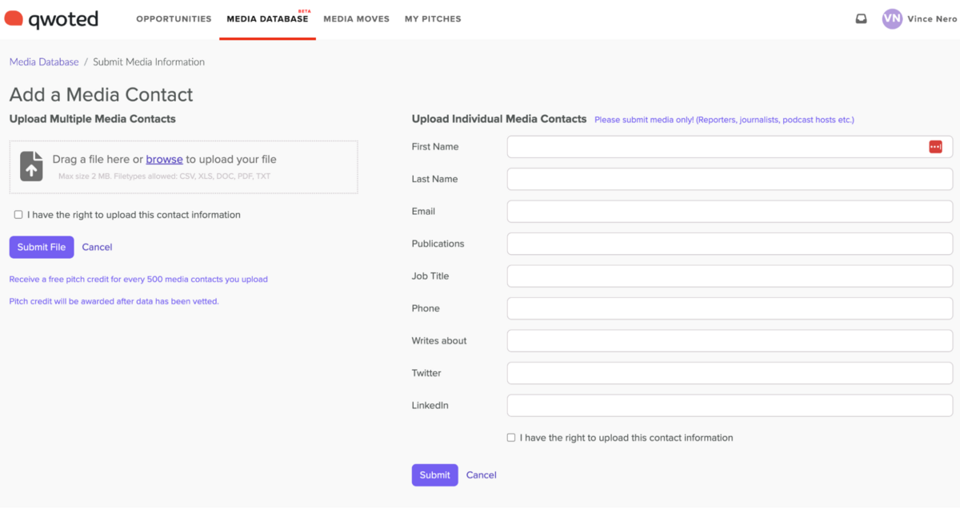Select the LinkedIn text field
The height and width of the screenshot is (508, 960).
coord(730,406)
